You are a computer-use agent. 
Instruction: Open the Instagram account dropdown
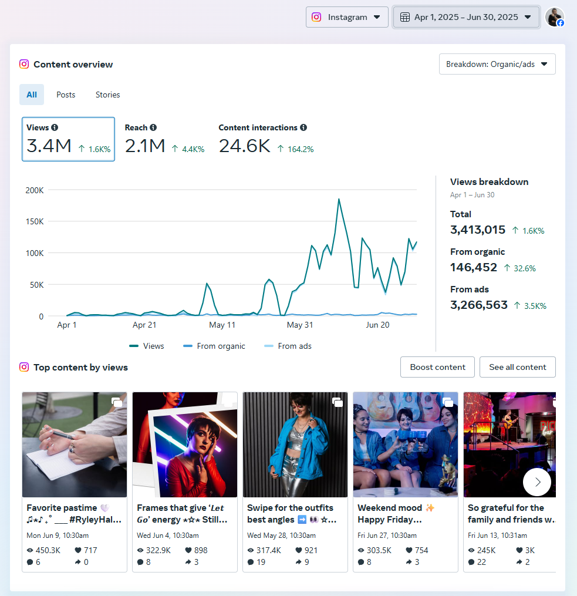[346, 16]
